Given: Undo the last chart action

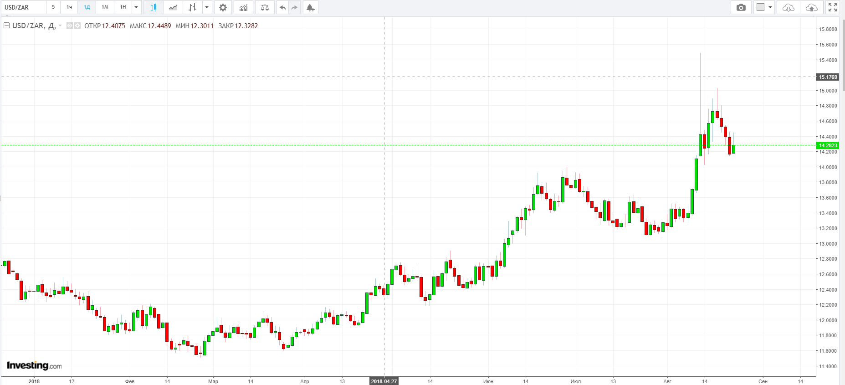Looking at the screenshot, I should pos(283,7).
